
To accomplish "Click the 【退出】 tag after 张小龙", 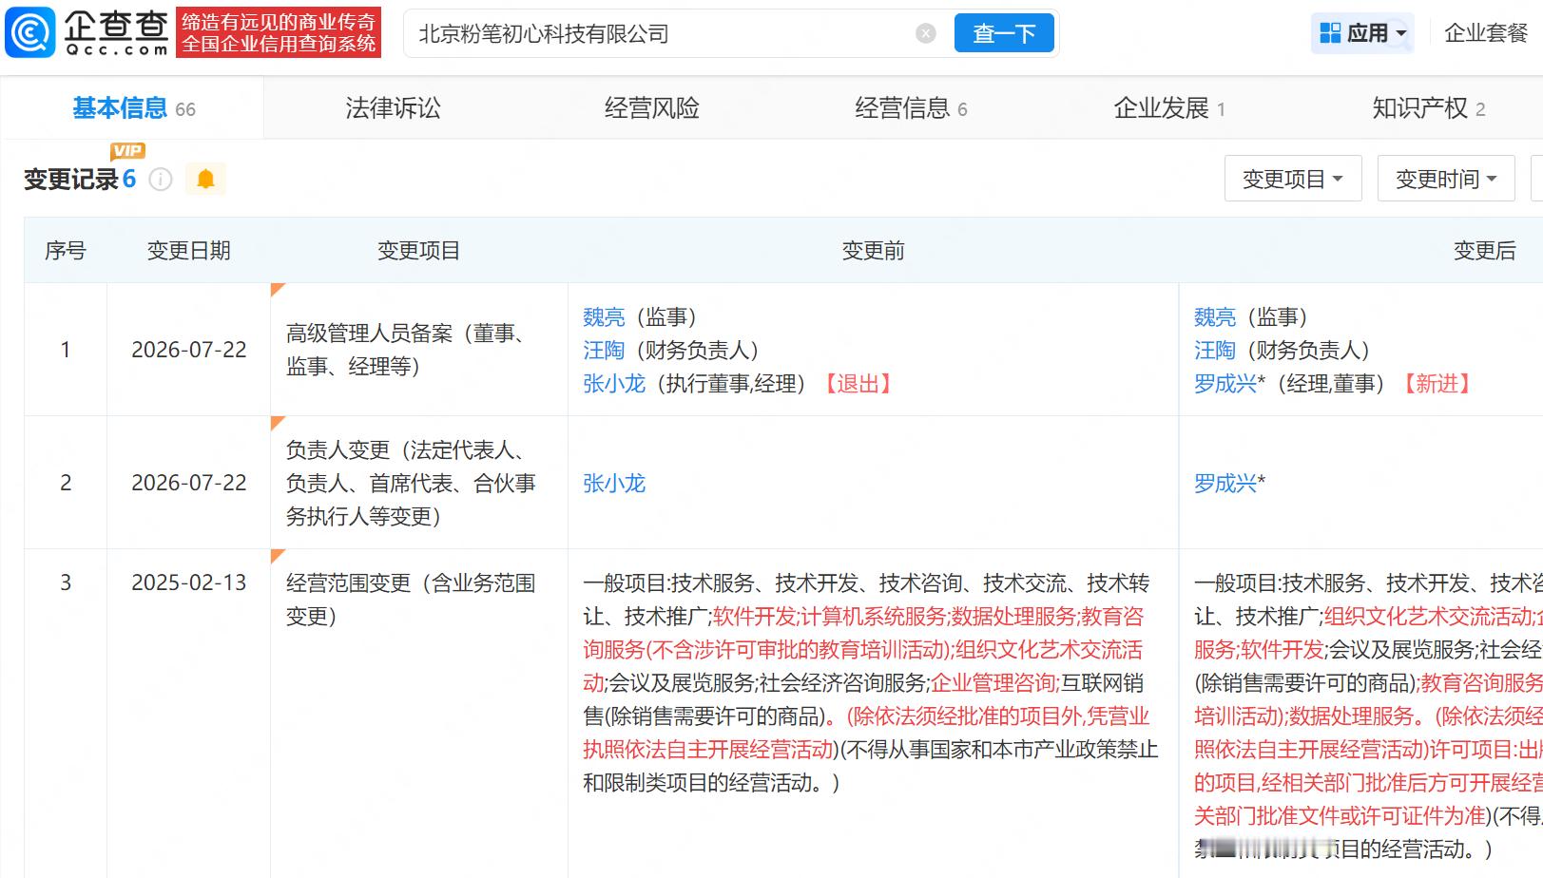I will tap(858, 384).
